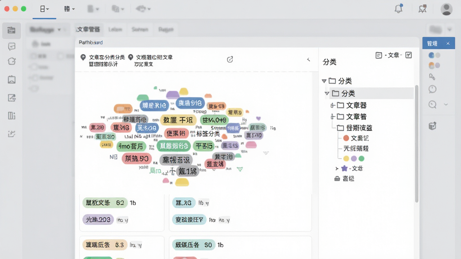Select the purple star tree item

pyautogui.click(x=352, y=169)
